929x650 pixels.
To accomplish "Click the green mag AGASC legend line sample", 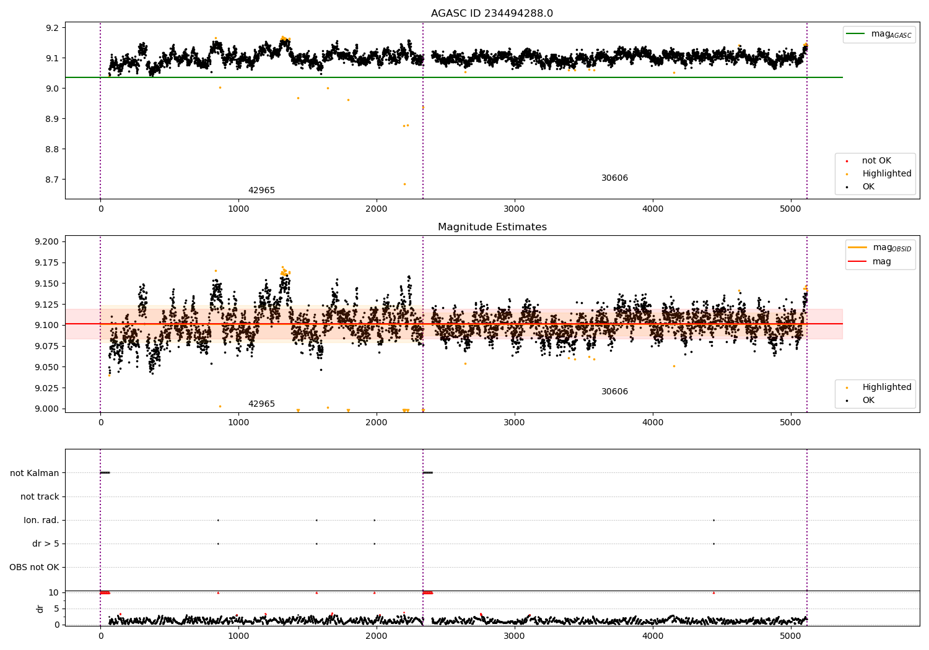I will 856,34.
